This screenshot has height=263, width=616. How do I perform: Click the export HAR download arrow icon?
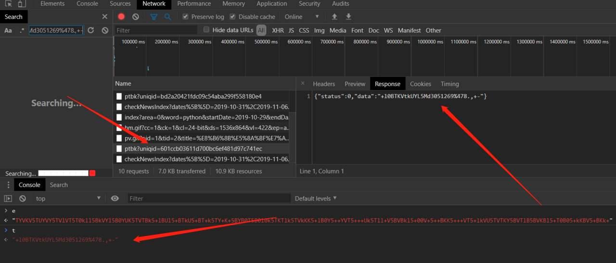348,16
